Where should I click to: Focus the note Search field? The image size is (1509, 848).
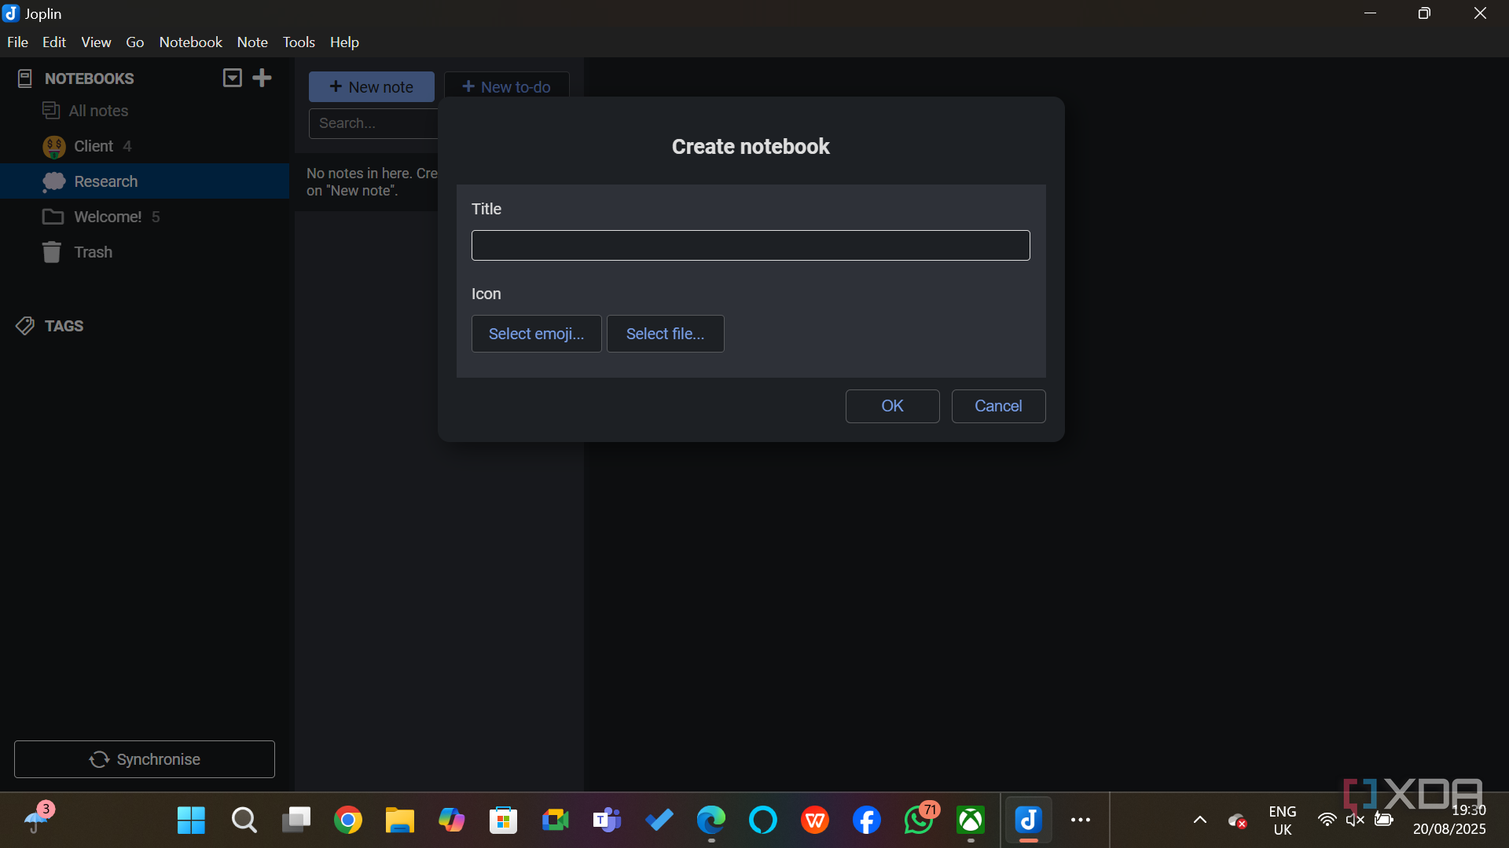click(374, 123)
